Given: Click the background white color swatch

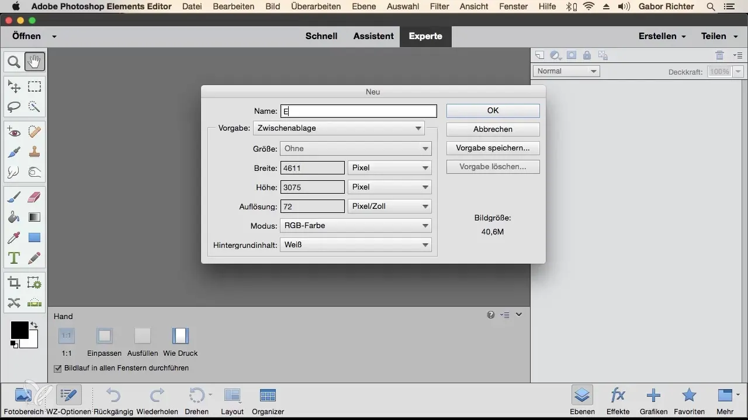Looking at the screenshot, I should tap(33, 343).
